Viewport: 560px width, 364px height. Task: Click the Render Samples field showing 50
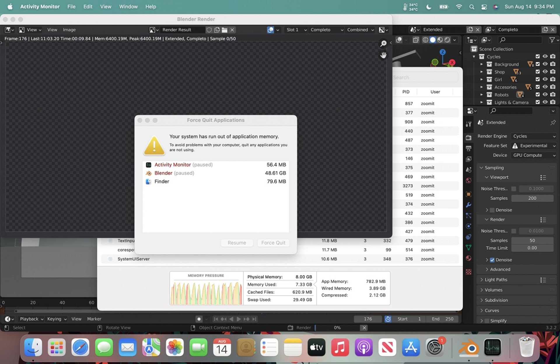532,240
